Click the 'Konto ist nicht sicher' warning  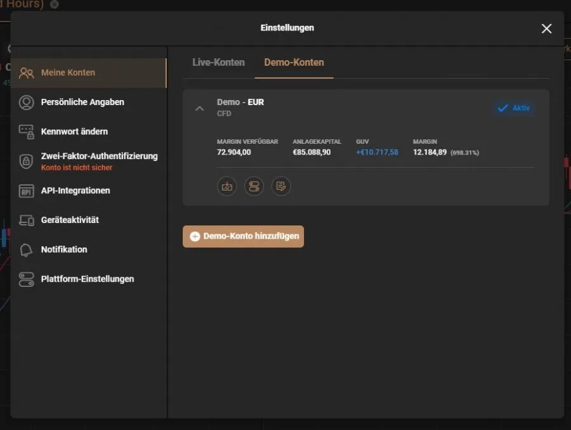pos(77,168)
